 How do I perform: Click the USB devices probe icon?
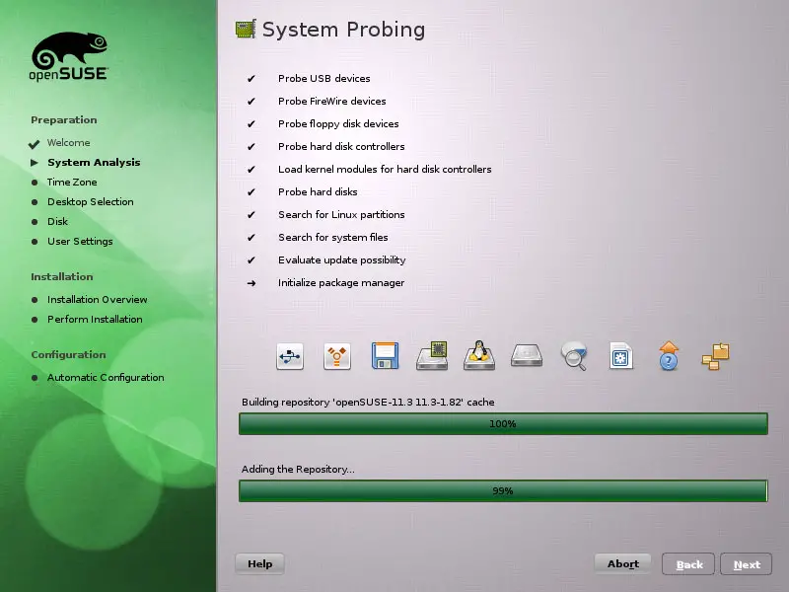290,356
